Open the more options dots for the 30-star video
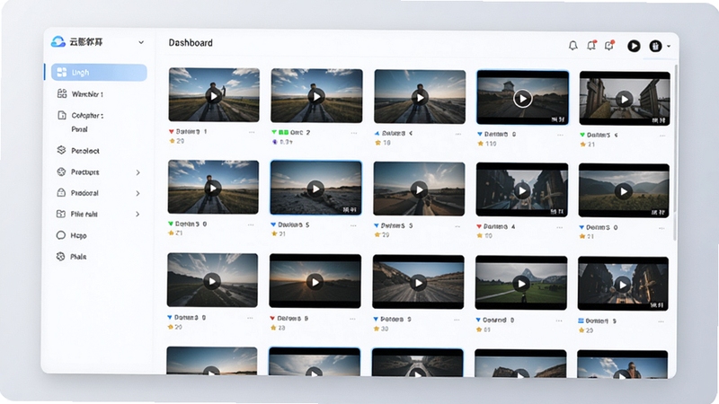The image size is (719, 404). 457,321
